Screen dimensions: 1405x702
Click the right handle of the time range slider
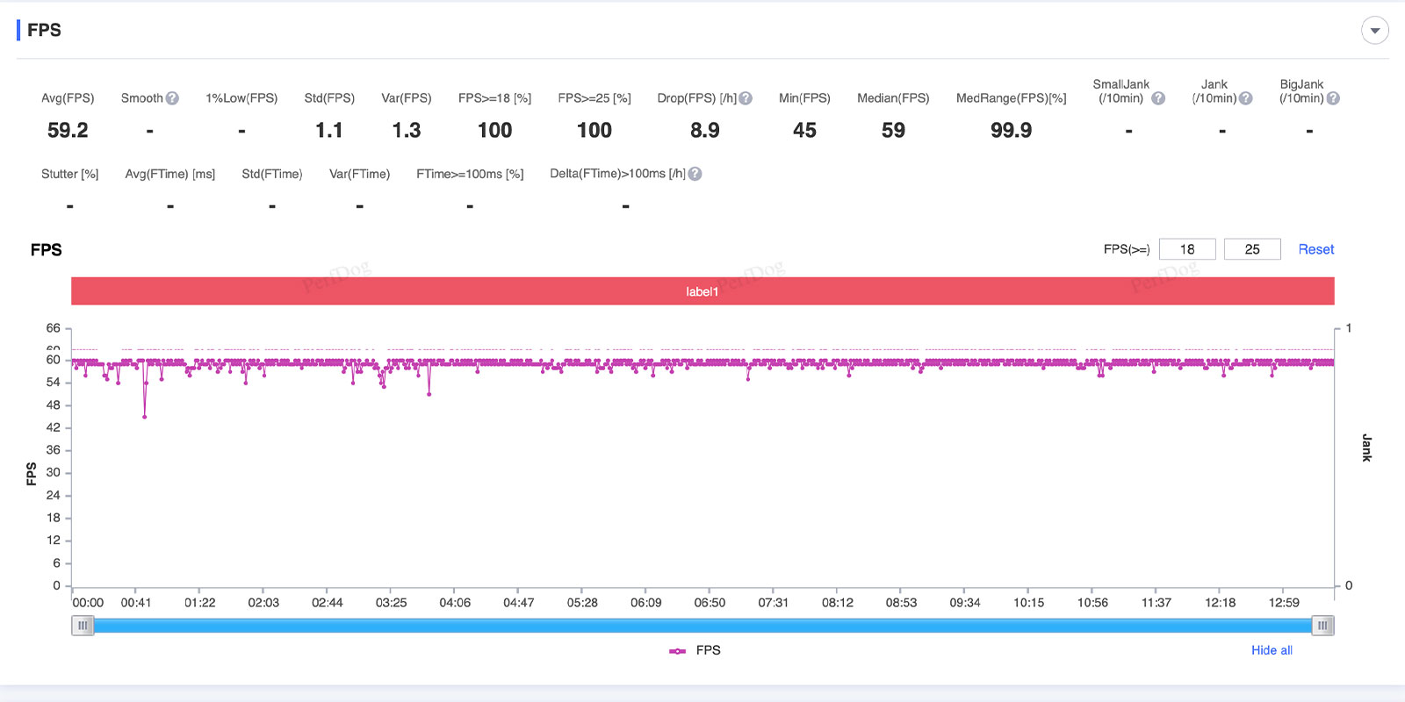(1322, 626)
